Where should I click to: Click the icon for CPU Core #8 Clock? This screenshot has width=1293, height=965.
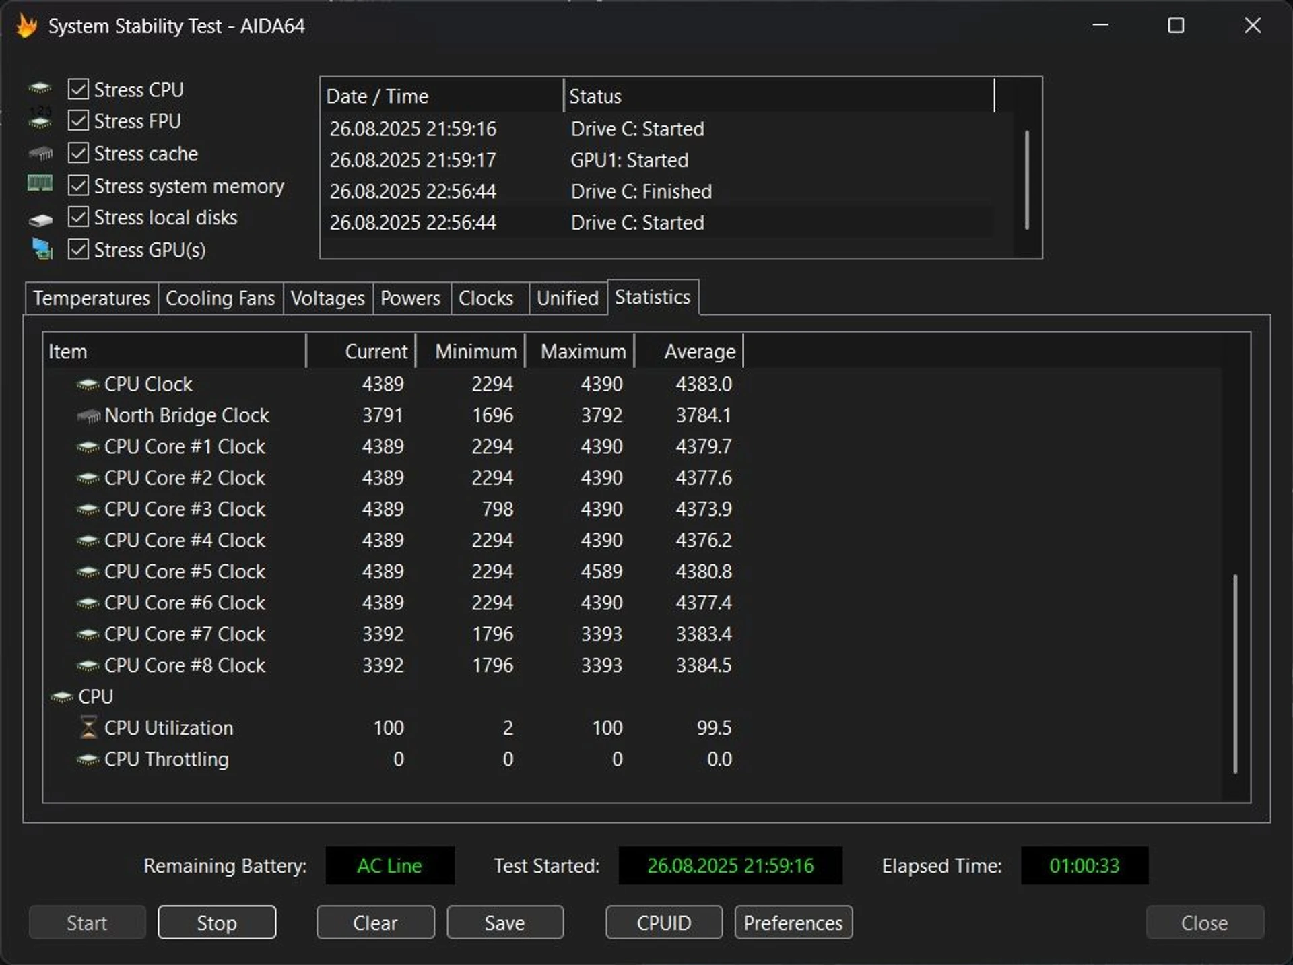click(88, 666)
